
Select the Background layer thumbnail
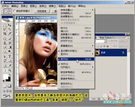click(97, 52)
